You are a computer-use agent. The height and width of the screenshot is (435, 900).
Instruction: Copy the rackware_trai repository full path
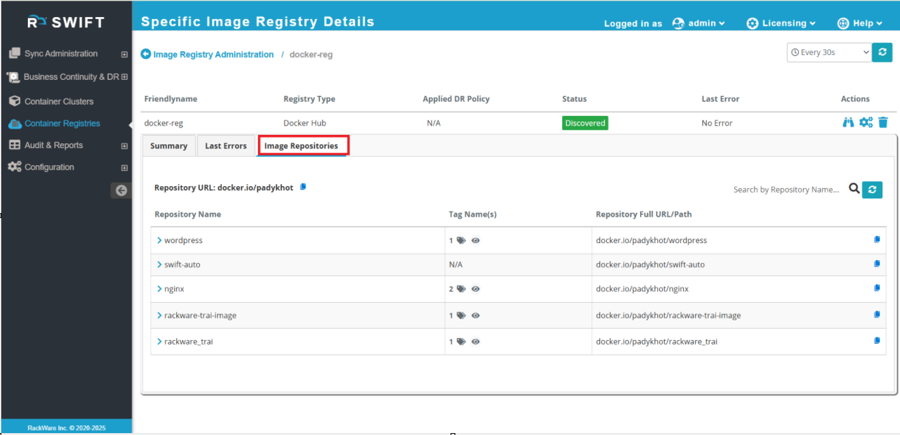click(877, 341)
